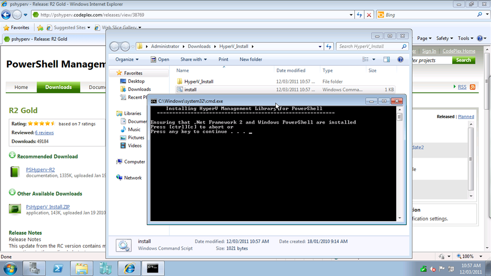Click the Bing search magnifier icon

(479, 14)
